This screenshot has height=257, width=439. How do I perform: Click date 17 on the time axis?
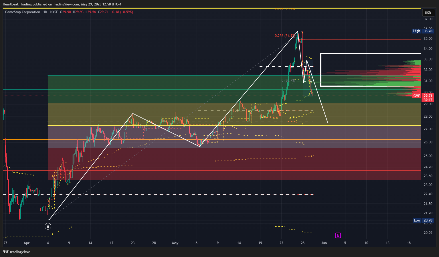(112, 243)
